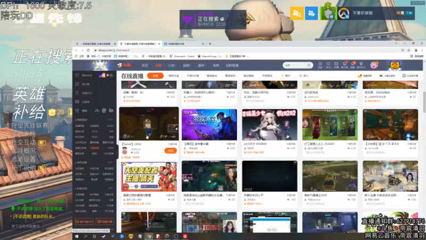Open taskbar search magnifier

pos(86,236)
